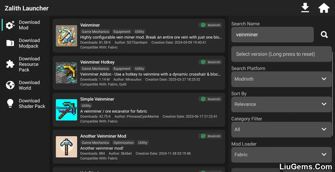The width and height of the screenshot is (335, 172).
Task: Click Modrinth label on Veinminer card
Action: coord(214,25)
